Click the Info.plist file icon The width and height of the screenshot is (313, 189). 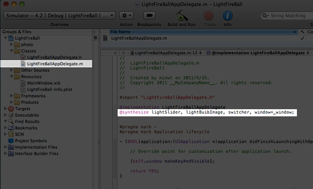(x=23, y=89)
